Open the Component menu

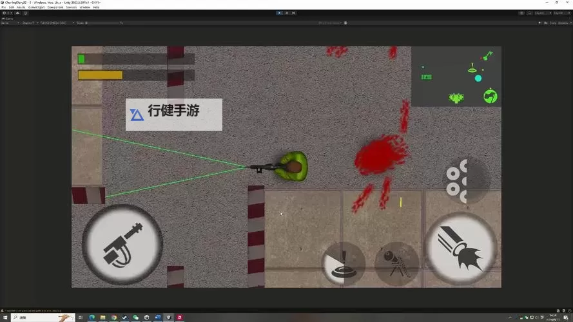pos(55,7)
